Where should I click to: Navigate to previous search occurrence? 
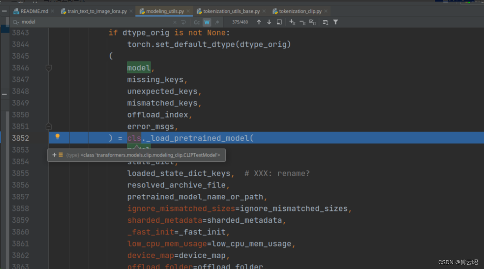259,22
